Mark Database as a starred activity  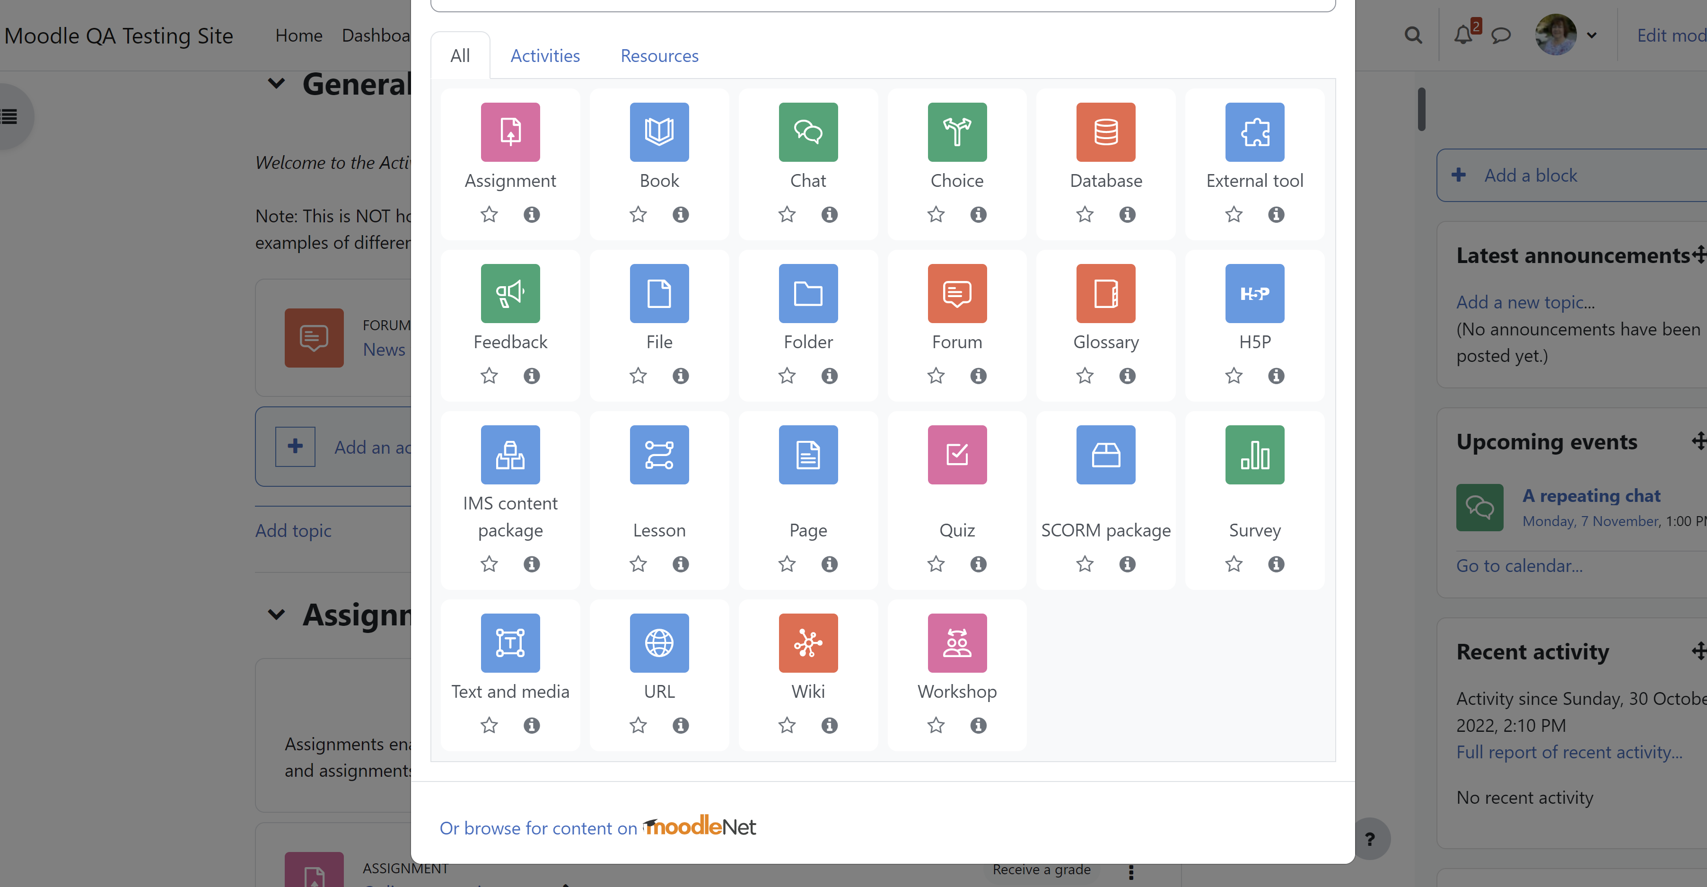1085,215
